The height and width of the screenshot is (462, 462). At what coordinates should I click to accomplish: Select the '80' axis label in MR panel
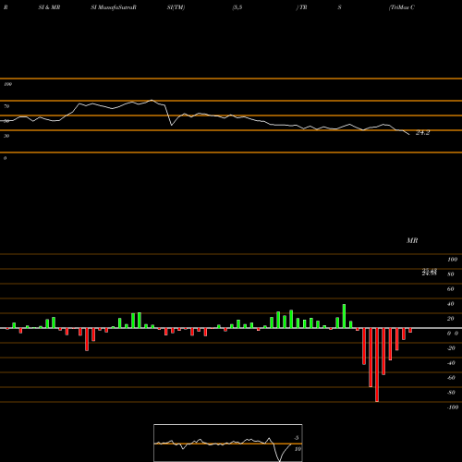point(450,274)
